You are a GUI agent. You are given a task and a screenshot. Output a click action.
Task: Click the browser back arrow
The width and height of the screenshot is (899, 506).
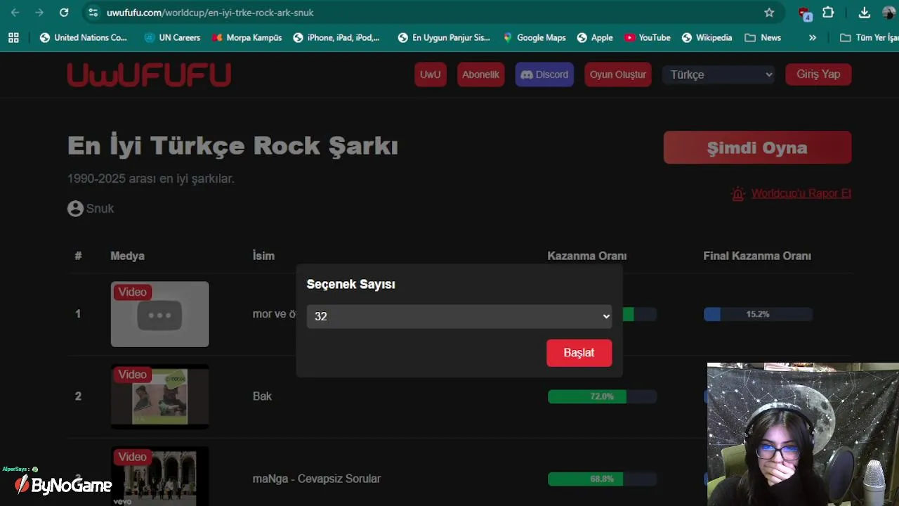click(x=15, y=13)
